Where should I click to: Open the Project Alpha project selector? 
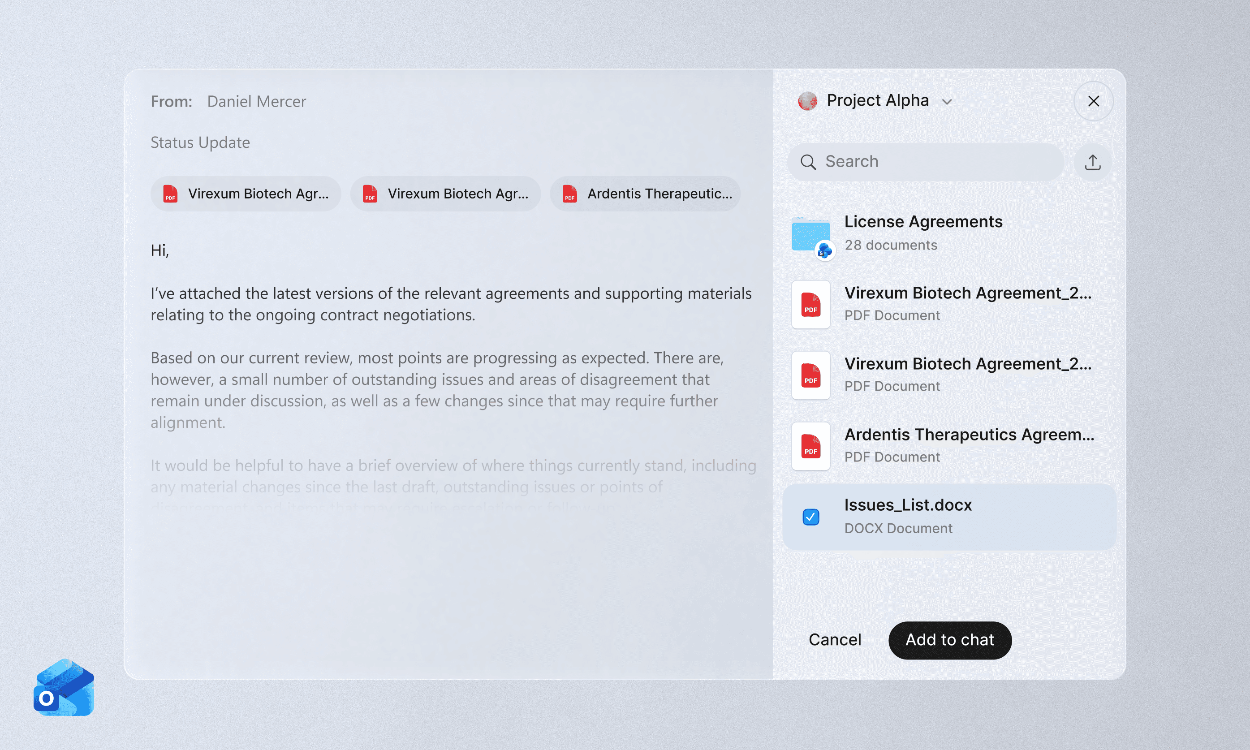pos(878,100)
